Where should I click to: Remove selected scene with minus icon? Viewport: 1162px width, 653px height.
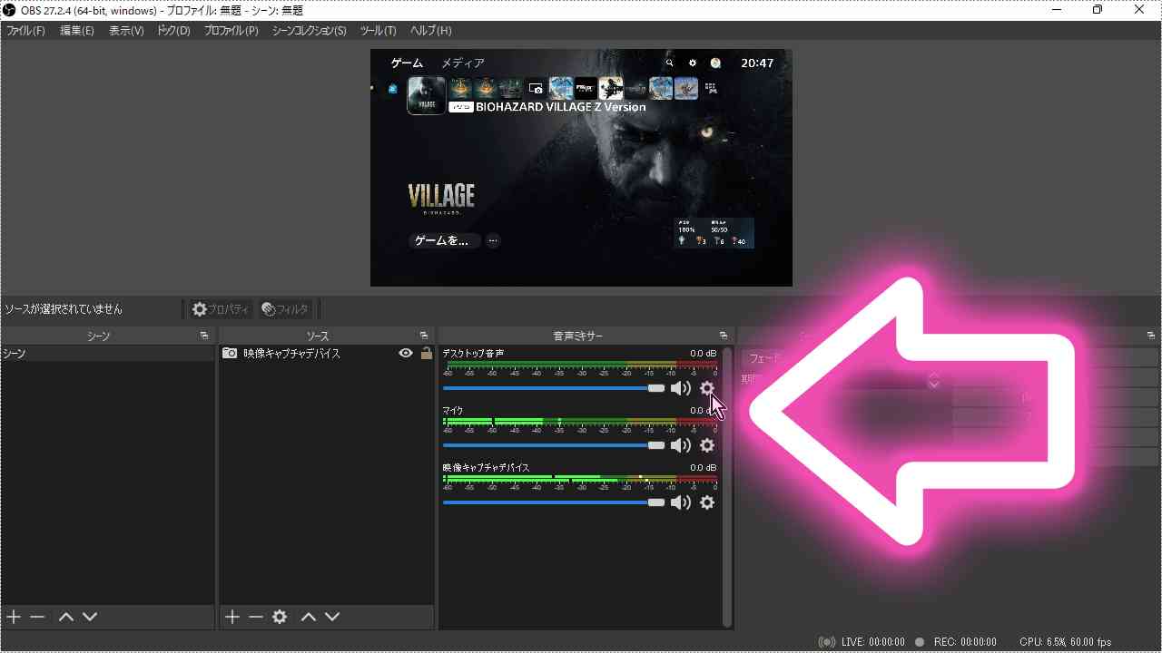tap(37, 617)
